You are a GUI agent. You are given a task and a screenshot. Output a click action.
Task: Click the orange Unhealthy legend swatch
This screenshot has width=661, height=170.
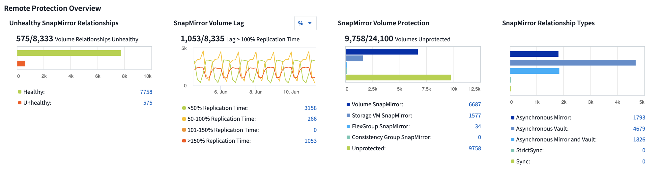click(20, 103)
